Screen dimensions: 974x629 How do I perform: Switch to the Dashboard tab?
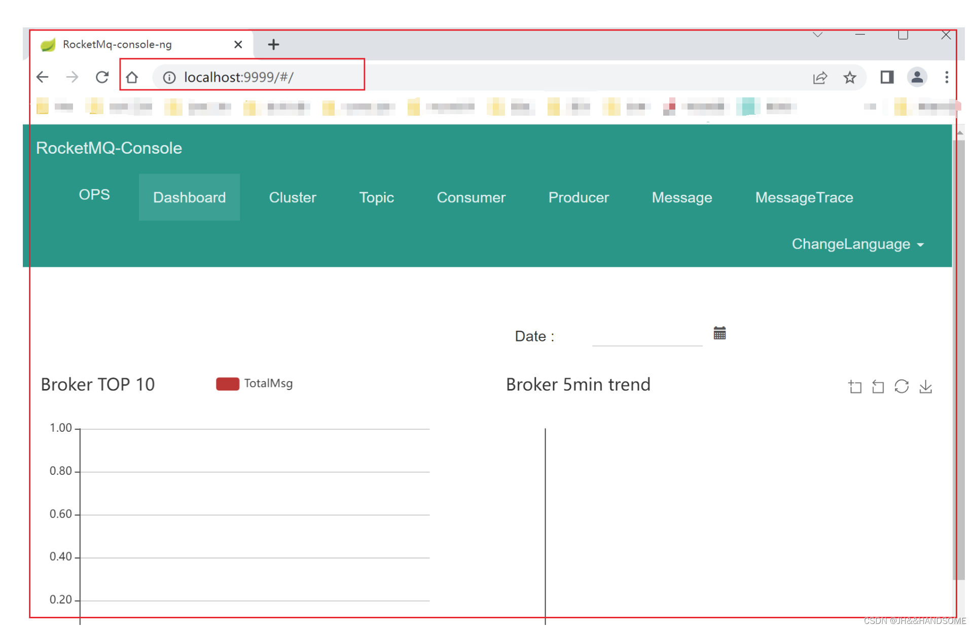[x=190, y=197]
